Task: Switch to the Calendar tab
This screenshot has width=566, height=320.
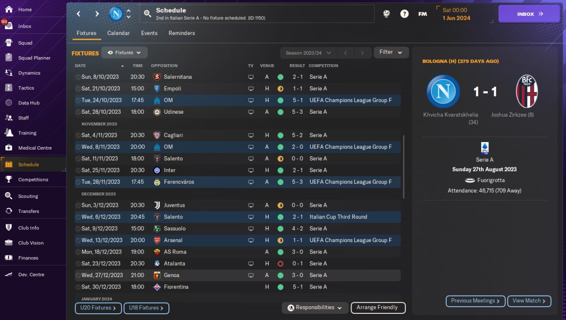Action: coord(119,33)
